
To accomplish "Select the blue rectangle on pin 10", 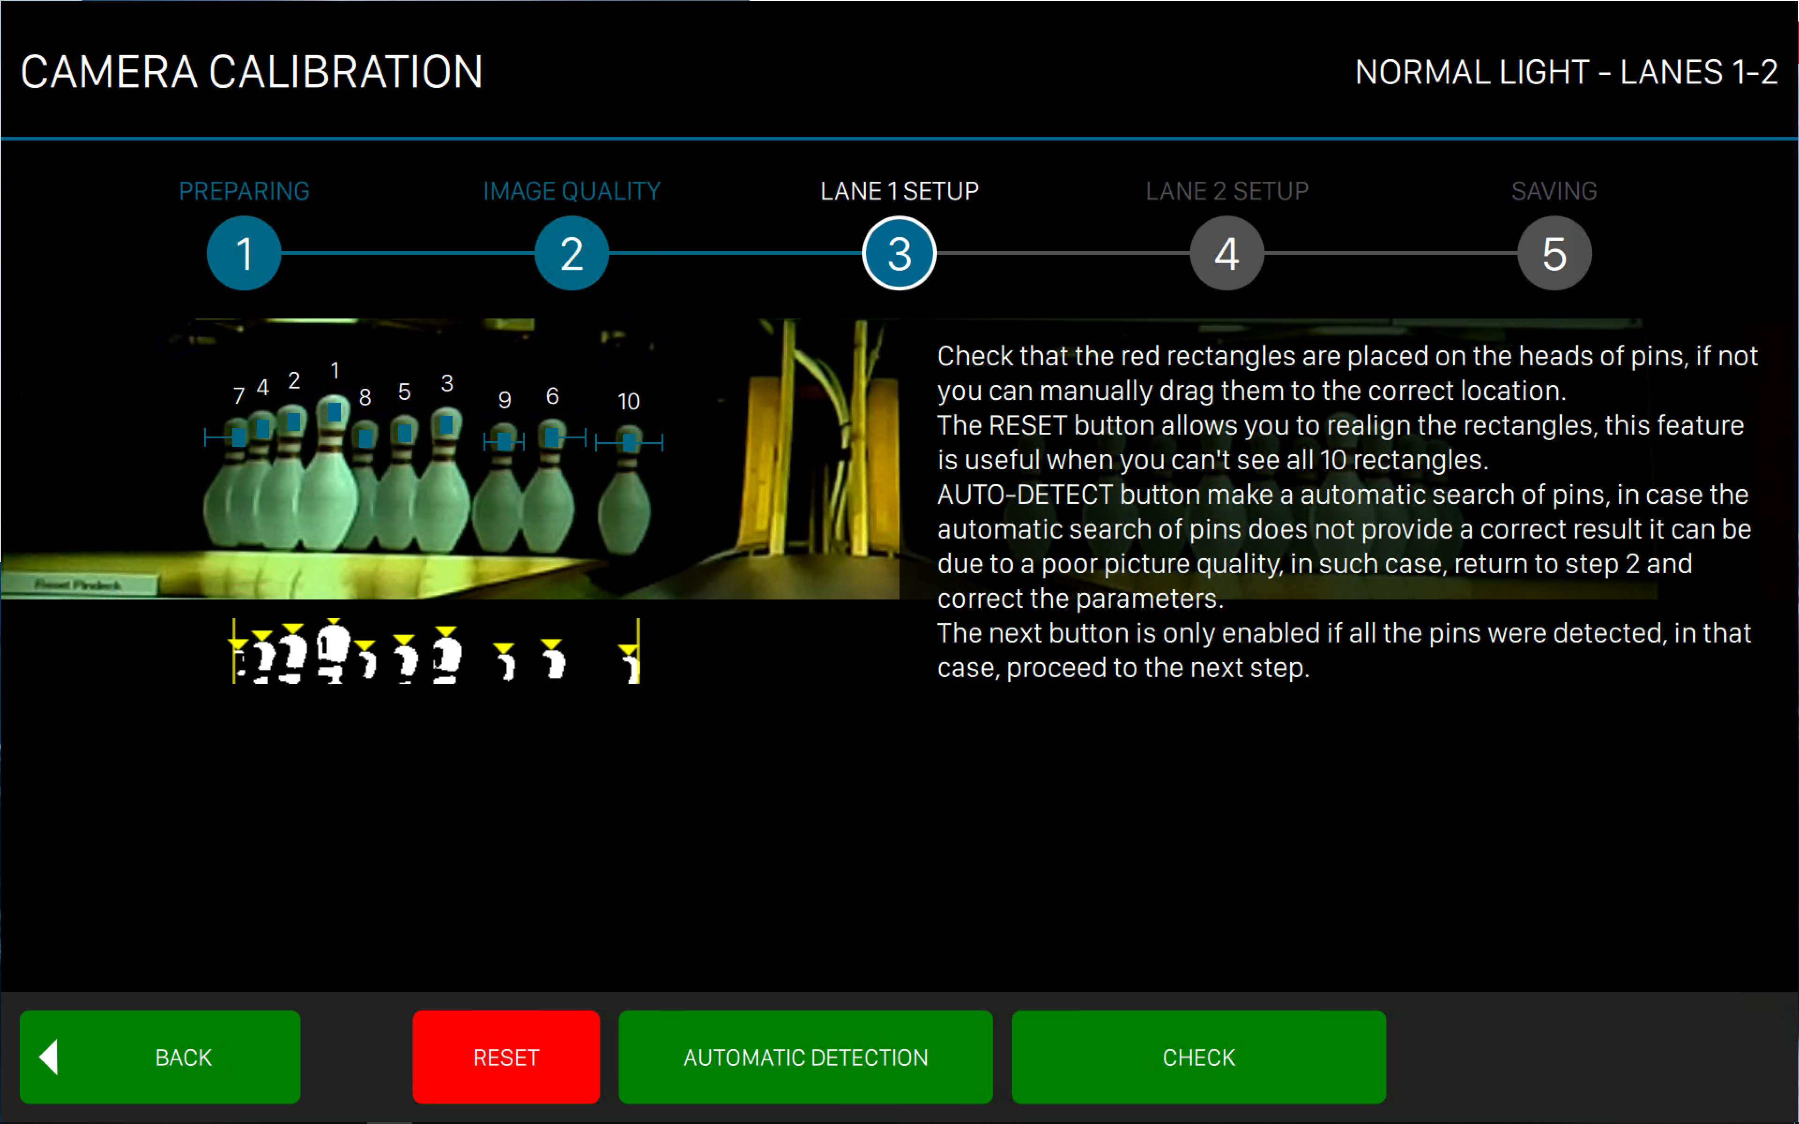I will 629,443.
